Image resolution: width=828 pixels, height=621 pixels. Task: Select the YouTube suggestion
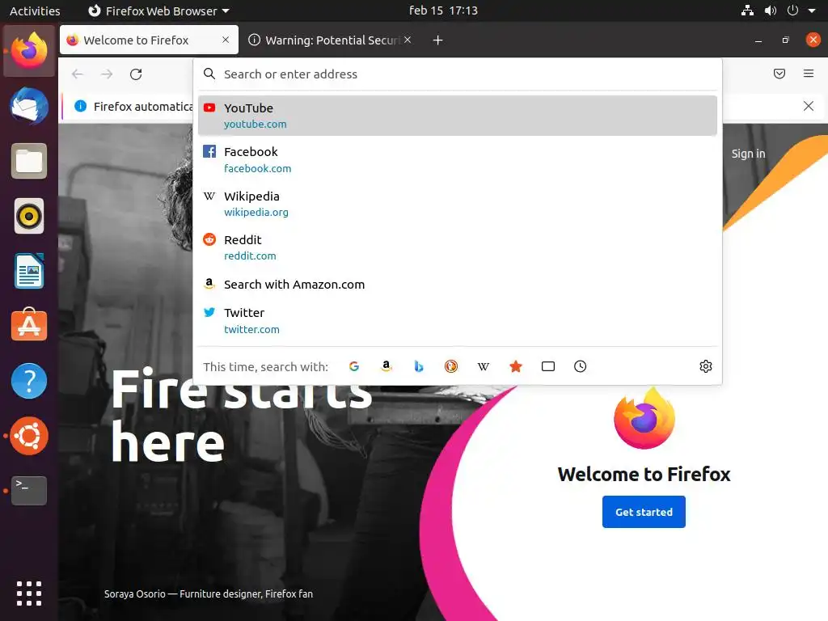tap(458, 116)
